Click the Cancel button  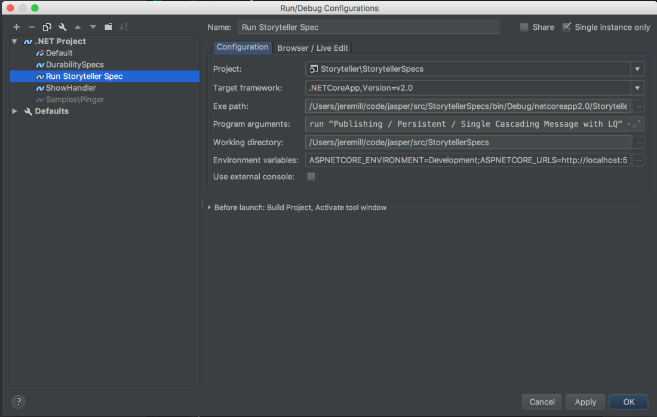pyautogui.click(x=542, y=402)
